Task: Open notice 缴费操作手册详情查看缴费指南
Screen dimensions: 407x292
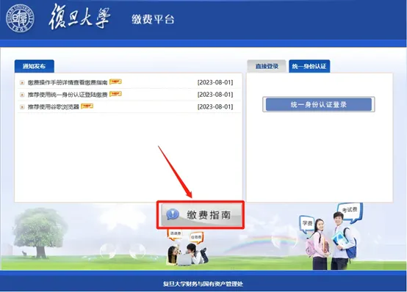Action: click(x=68, y=82)
